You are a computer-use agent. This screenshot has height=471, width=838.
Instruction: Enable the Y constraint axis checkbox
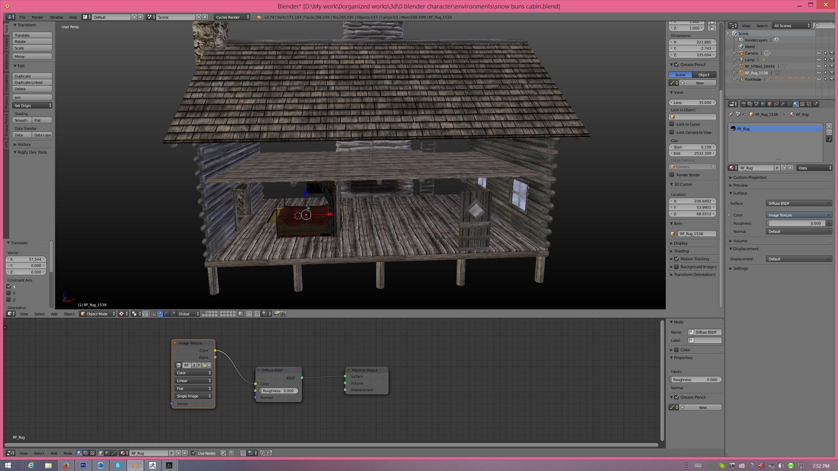pyautogui.click(x=9, y=293)
